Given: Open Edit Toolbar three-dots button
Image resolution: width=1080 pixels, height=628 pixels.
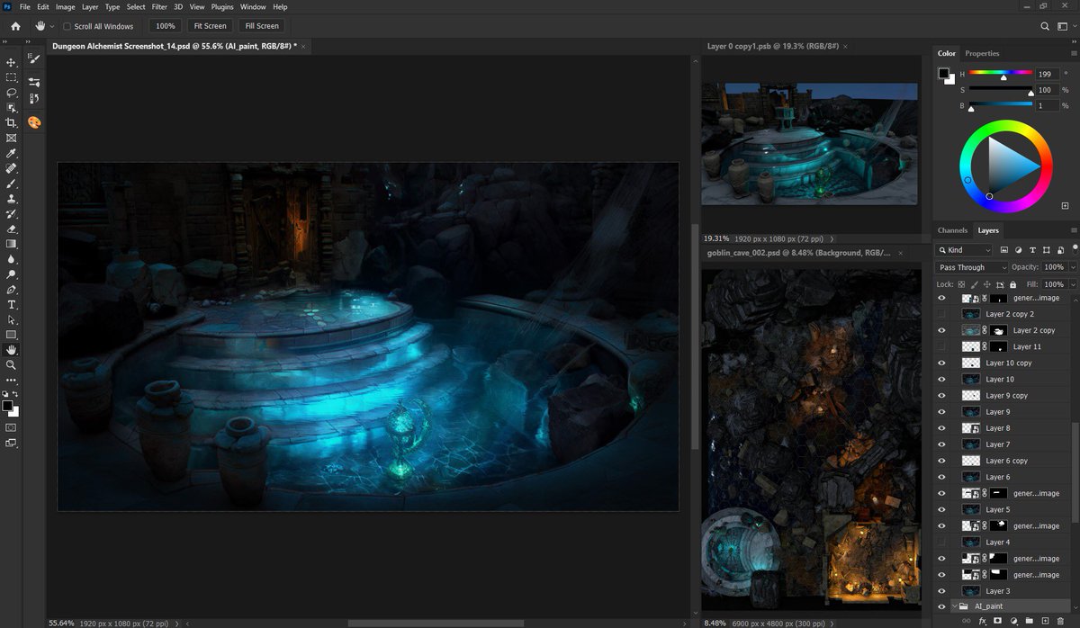Looking at the screenshot, I should point(12,380).
